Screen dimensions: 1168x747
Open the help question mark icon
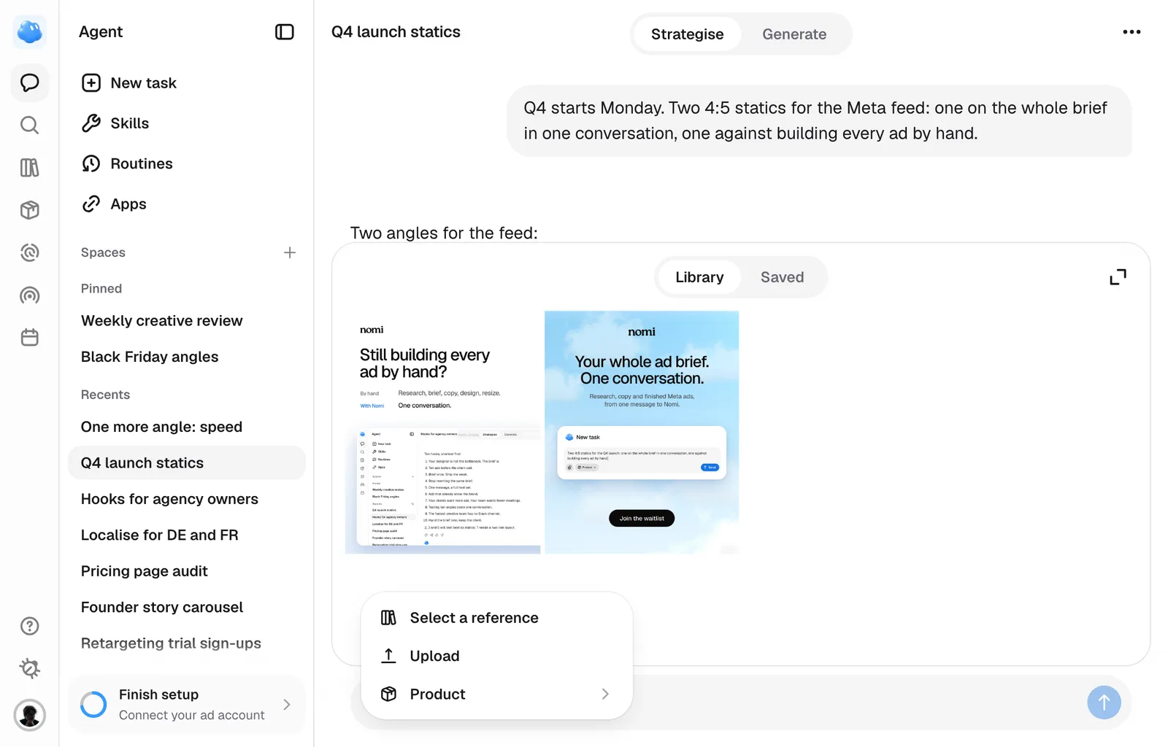click(30, 626)
